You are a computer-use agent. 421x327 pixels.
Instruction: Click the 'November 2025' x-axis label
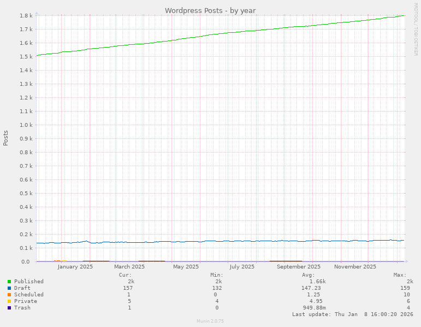tap(355, 267)
